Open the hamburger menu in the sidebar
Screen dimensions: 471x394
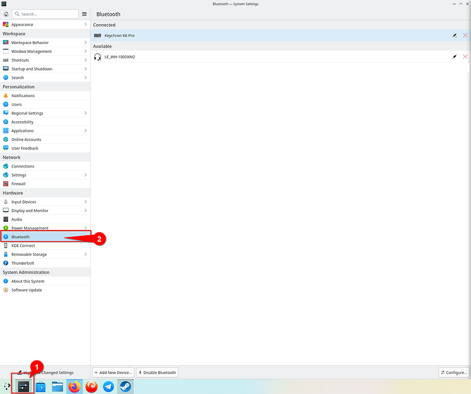(85, 14)
